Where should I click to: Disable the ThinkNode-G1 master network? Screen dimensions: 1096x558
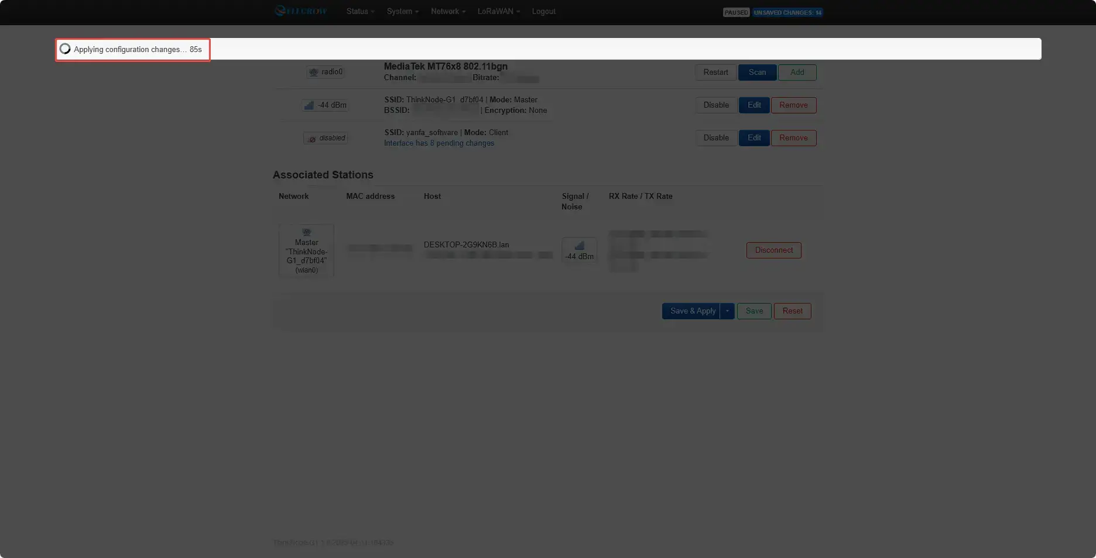pos(715,105)
